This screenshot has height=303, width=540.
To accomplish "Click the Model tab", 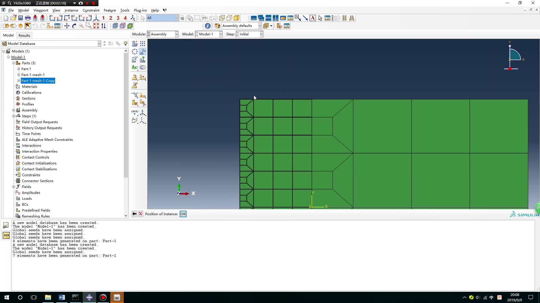I will [x=8, y=35].
